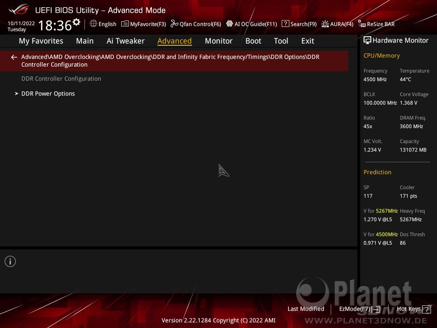437x328 pixels.
Task: Click the globe language icon
Action: click(93, 24)
